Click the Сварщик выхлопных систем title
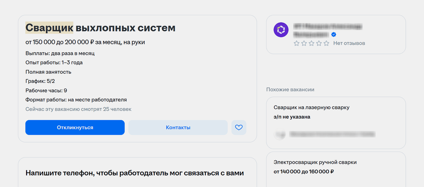 coord(100,28)
